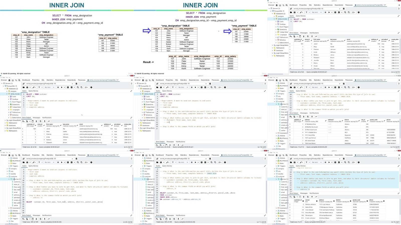Collapse customer table node in 10 of 10 window

[x=274, y=102]
